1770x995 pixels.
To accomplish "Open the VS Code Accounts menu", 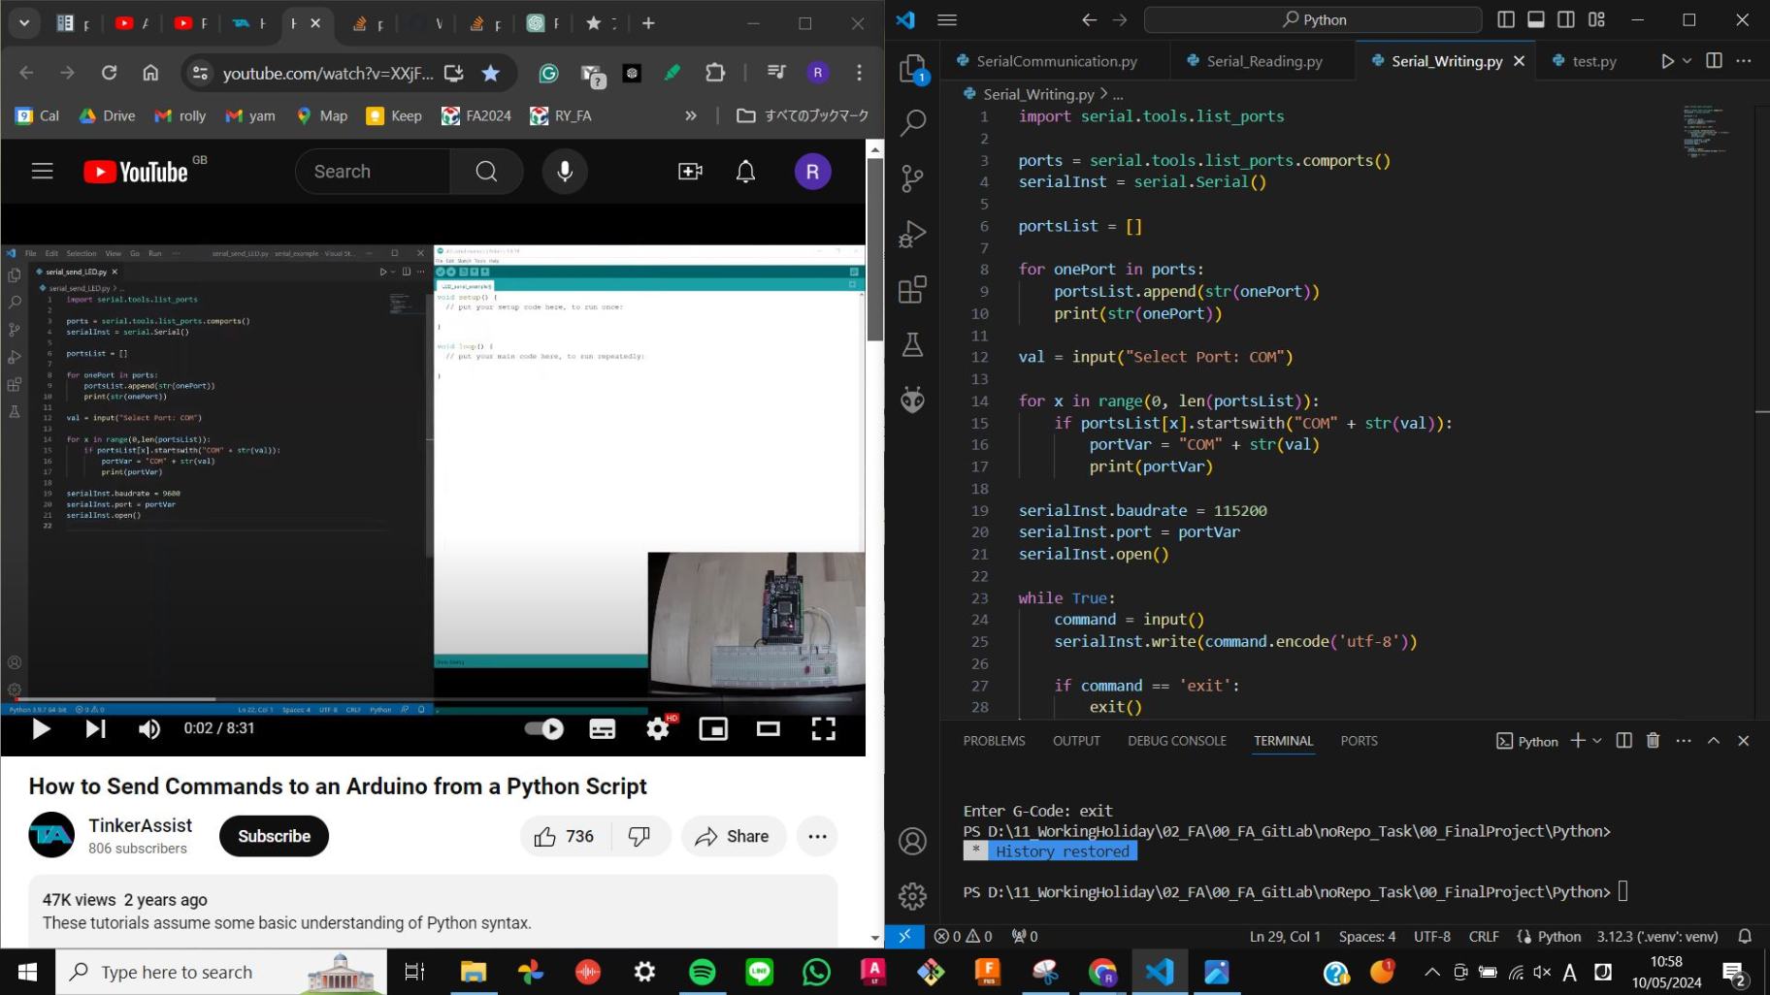I will click(x=912, y=841).
